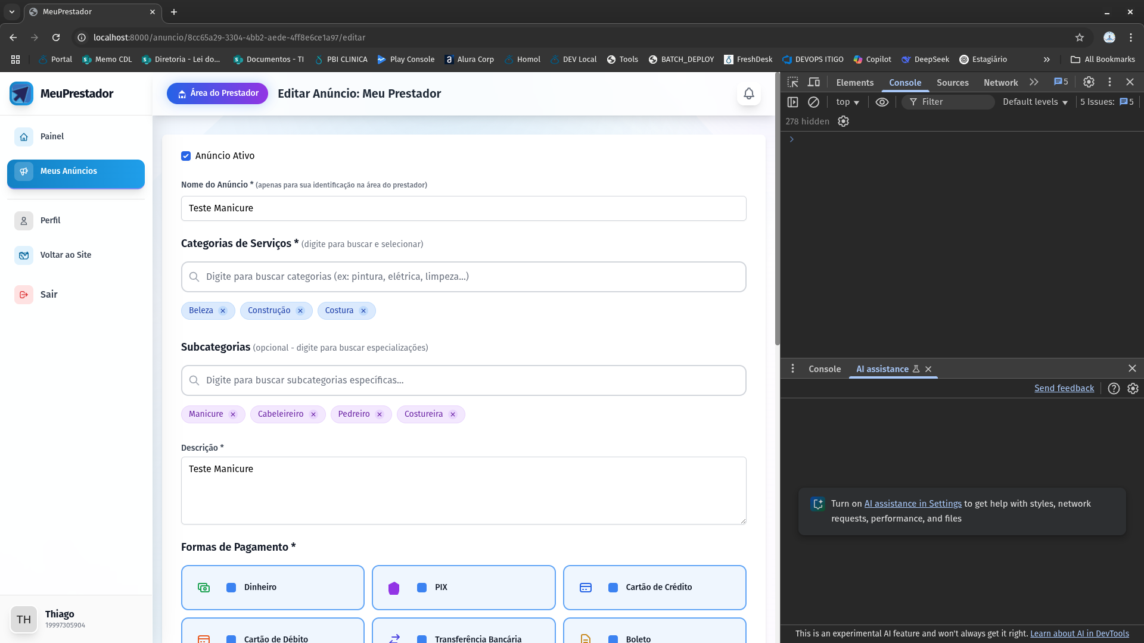Open the Perfil user icon
The width and height of the screenshot is (1144, 643).
coord(24,221)
